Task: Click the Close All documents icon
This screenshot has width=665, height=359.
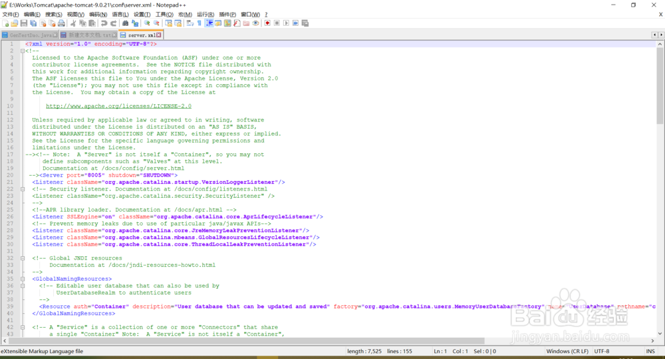Action: (52, 23)
